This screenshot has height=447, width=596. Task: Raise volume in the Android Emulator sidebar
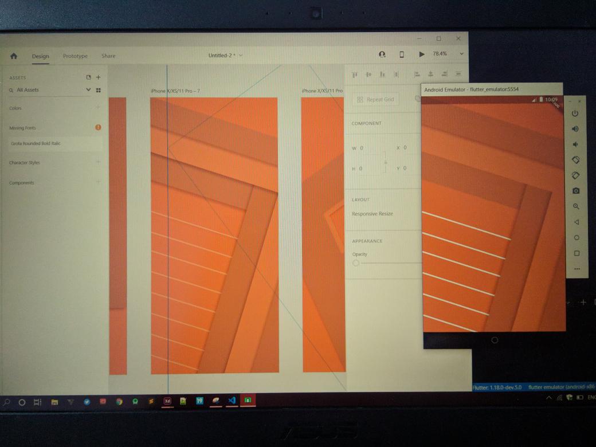(x=575, y=129)
